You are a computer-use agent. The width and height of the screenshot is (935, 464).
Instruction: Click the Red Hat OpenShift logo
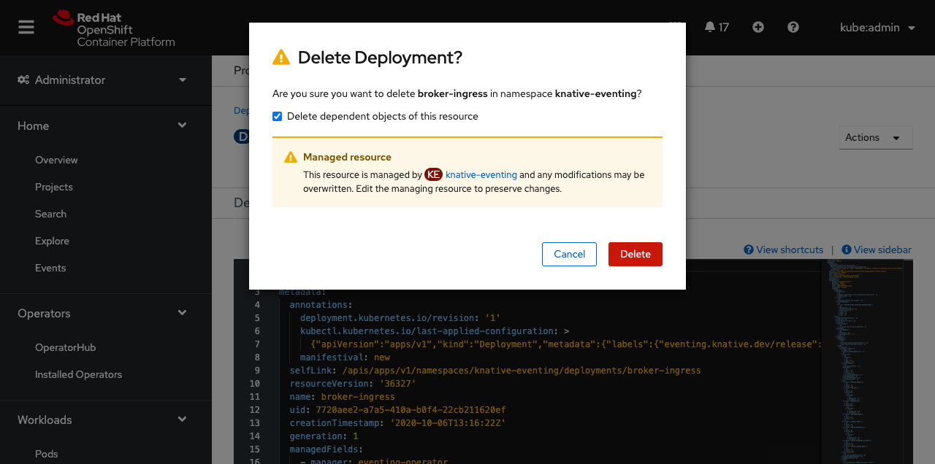point(114,28)
